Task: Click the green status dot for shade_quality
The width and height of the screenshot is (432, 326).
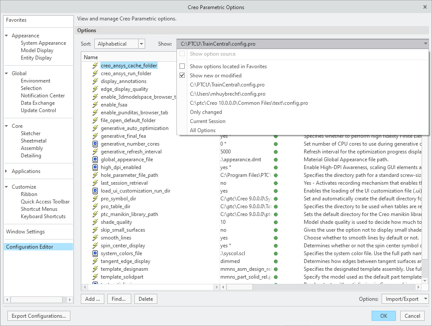Action: pyautogui.click(x=276, y=222)
